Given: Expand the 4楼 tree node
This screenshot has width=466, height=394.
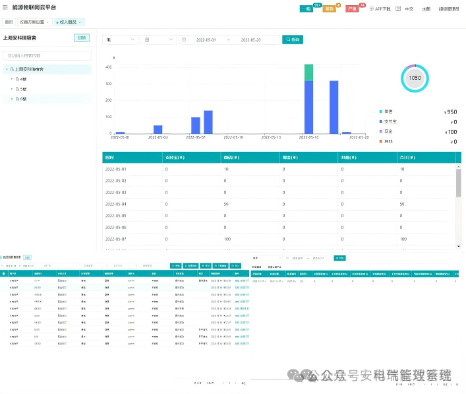Looking at the screenshot, I should (12, 79).
